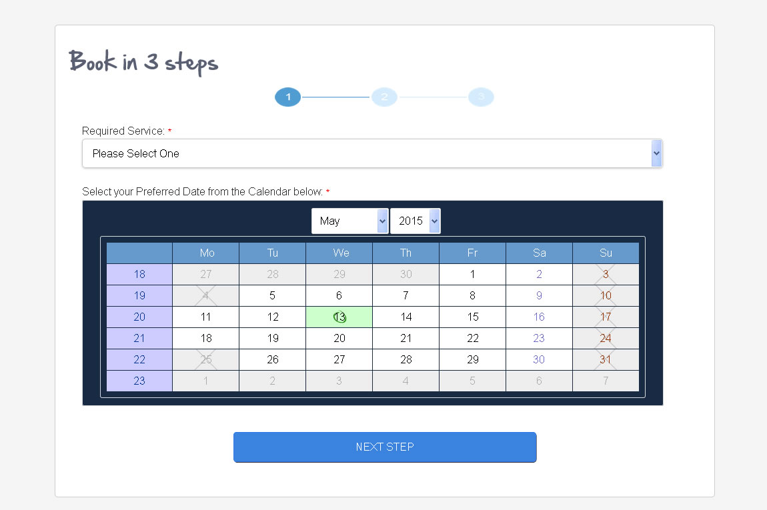Click the NEXT STEP button
Screen dimensions: 767x510
click(385, 447)
